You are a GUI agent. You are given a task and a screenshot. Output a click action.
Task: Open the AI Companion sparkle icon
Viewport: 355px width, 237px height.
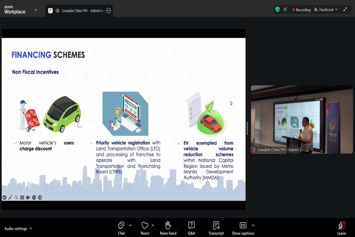tap(285, 9)
